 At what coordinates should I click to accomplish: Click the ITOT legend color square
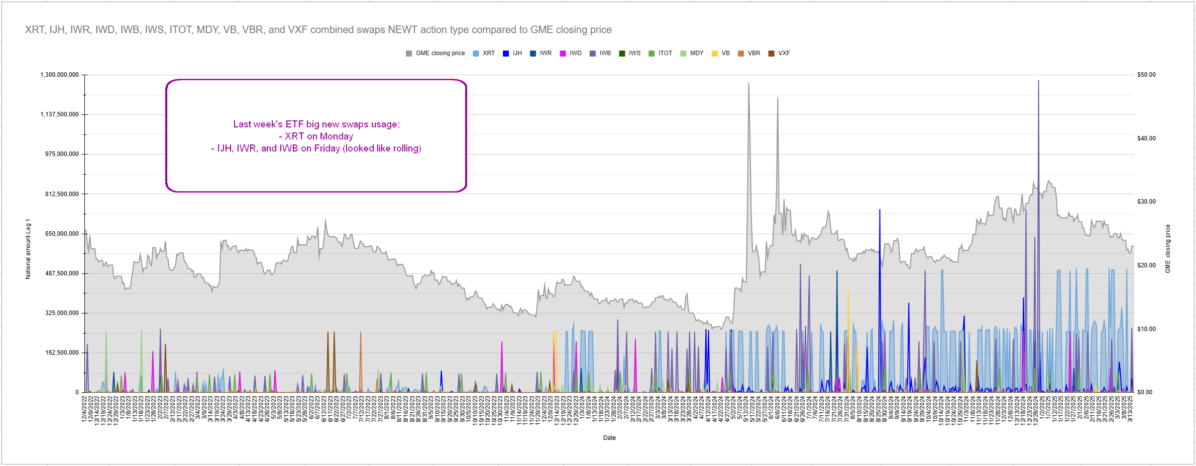[651, 53]
